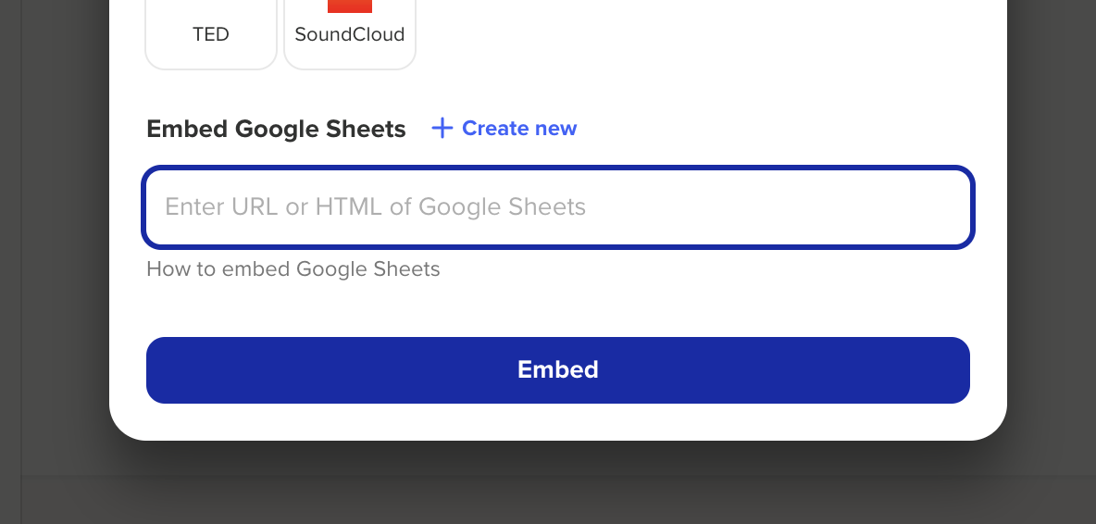Click the SoundCloud text label
The height and width of the screenshot is (524, 1096).
(350, 35)
